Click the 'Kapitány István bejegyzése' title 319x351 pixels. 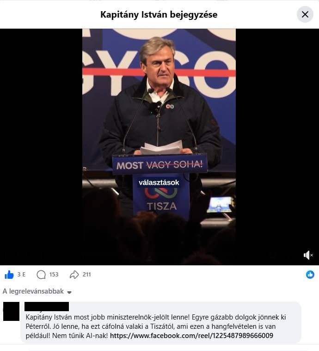tap(159, 14)
